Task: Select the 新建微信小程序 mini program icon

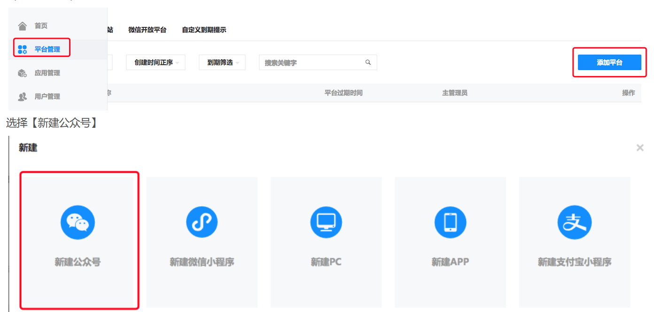Action: tap(202, 222)
